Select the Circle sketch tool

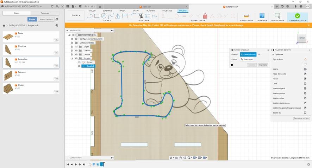coord(104,16)
